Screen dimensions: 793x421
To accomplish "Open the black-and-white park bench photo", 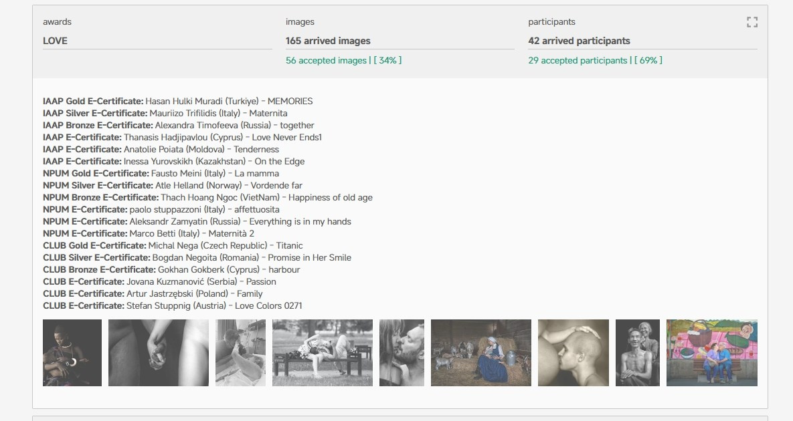I will coord(323,353).
